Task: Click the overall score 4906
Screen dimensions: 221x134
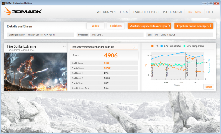Action: pyautogui.click(x=111, y=55)
